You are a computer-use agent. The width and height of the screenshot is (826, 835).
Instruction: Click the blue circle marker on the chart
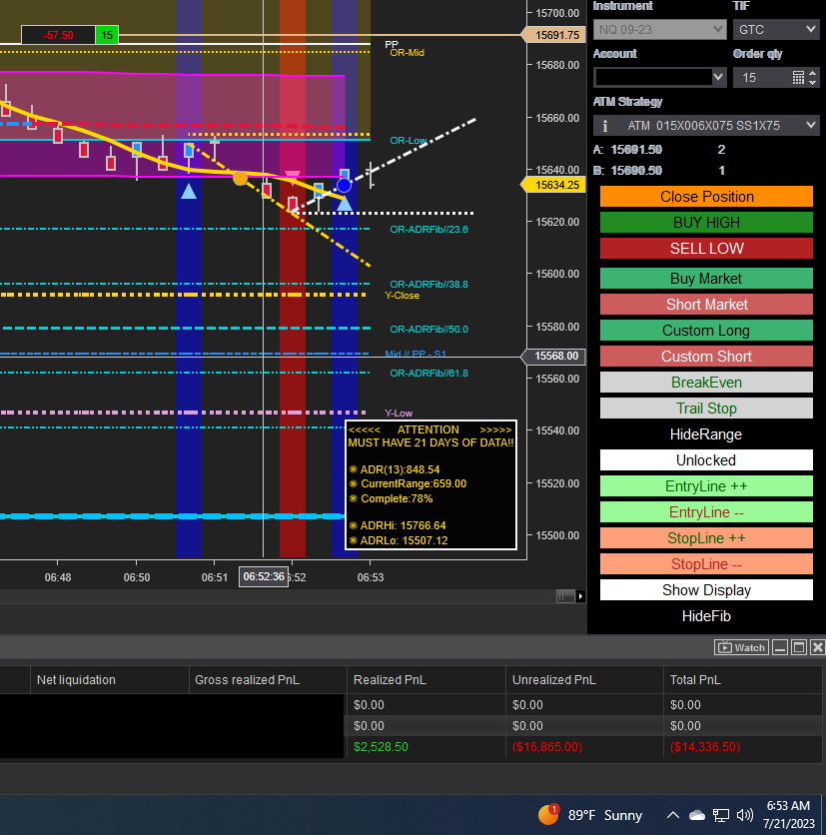344,186
